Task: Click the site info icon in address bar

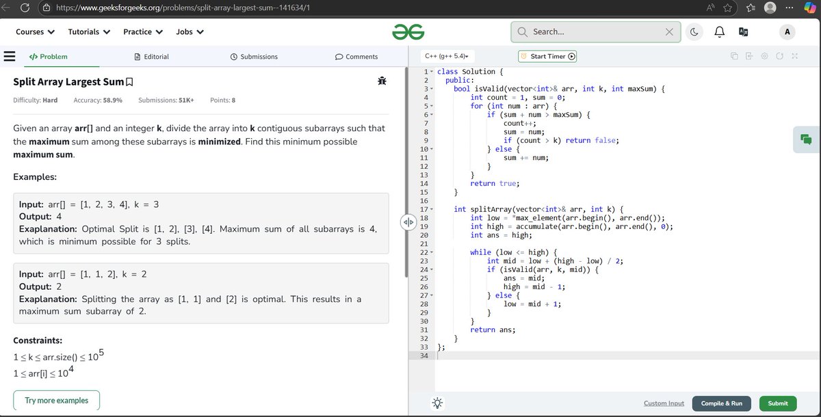Action: tap(47, 7)
